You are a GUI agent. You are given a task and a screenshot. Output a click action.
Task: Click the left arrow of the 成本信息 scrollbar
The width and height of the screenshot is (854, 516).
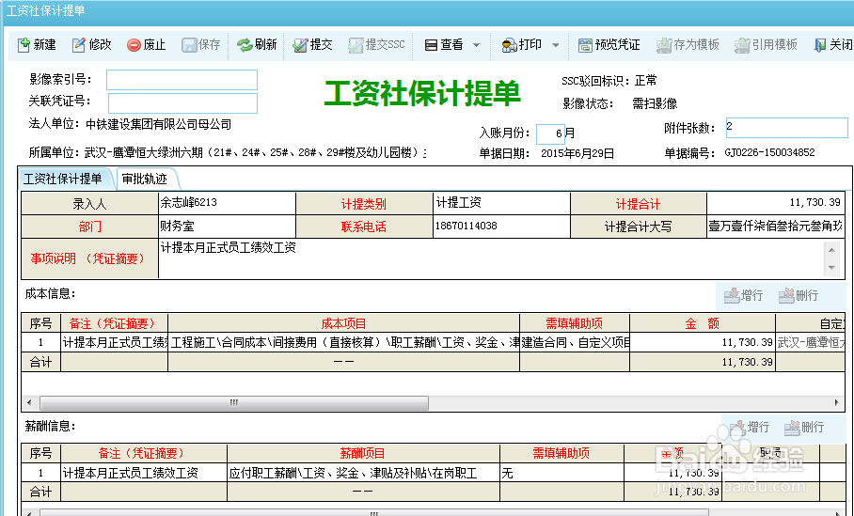tap(29, 403)
